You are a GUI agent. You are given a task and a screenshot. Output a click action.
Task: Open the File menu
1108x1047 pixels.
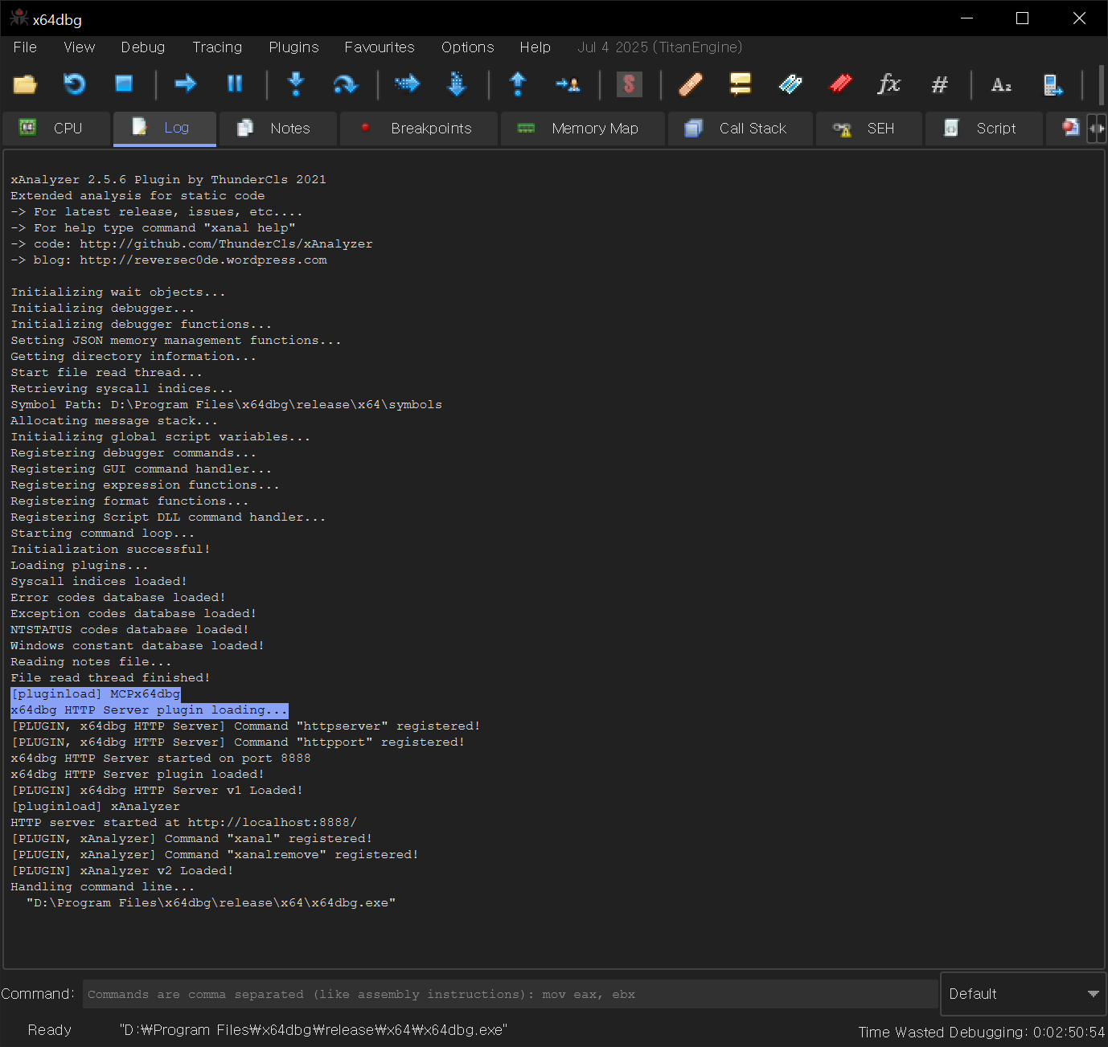click(25, 47)
